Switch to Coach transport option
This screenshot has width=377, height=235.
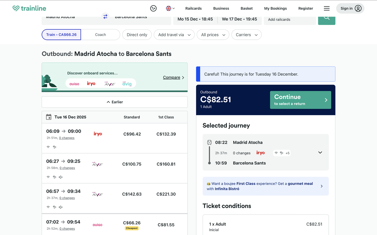point(100,35)
